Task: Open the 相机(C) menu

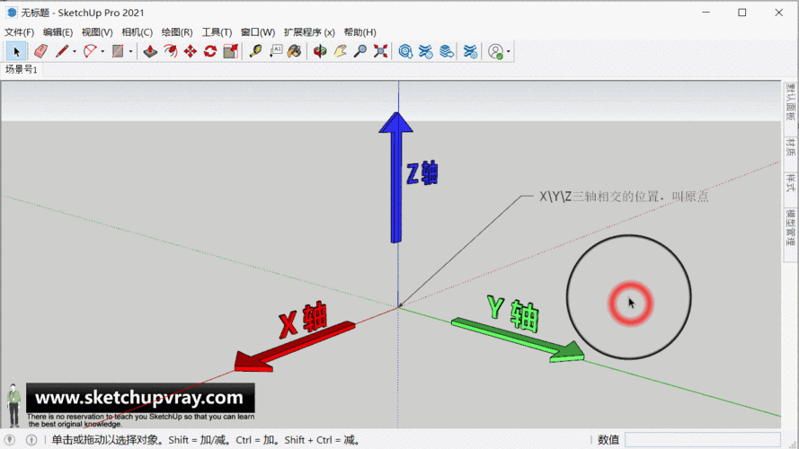Action: coord(138,32)
